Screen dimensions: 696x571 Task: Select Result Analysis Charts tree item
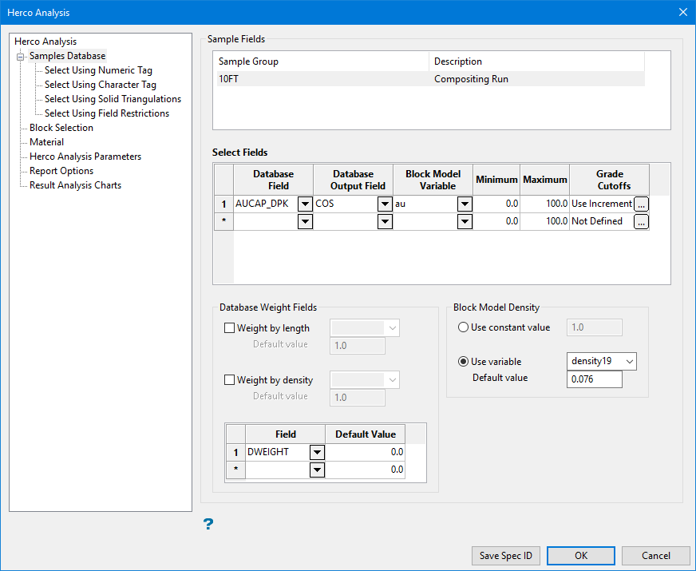pyautogui.click(x=76, y=185)
